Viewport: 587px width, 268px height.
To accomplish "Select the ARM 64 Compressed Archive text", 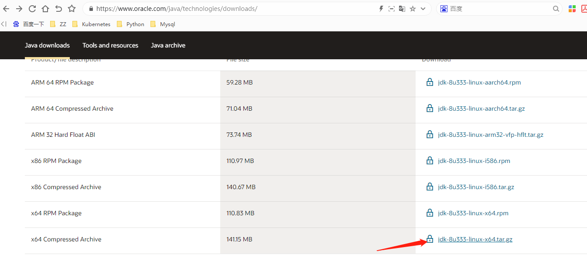I will click(72, 109).
